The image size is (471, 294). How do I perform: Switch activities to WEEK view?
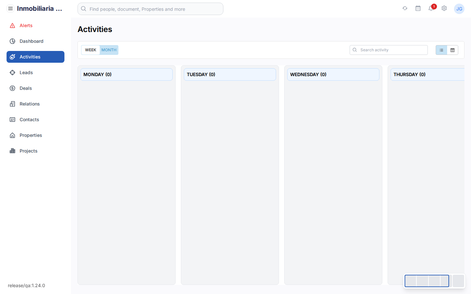point(90,50)
